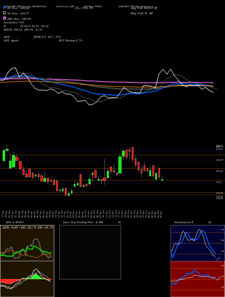Click the 'BUY Slowing @ 7%' signal text

(71, 40)
